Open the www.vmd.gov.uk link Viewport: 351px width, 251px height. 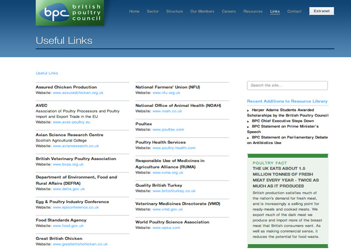(x=167, y=209)
